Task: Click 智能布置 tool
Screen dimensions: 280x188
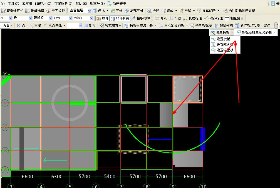Action: tap(109, 26)
